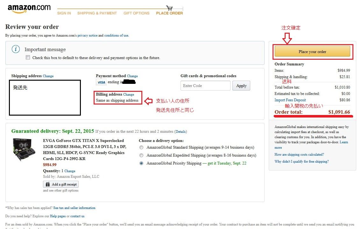Click the EVGA GeForce GTX TITAN X product title
Viewport: 362px width, 229px height.
point(84,150)
